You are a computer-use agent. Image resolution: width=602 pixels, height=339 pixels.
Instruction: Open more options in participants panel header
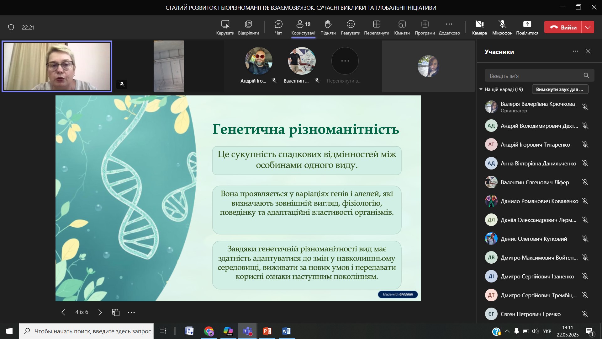(x=575, y=51)
